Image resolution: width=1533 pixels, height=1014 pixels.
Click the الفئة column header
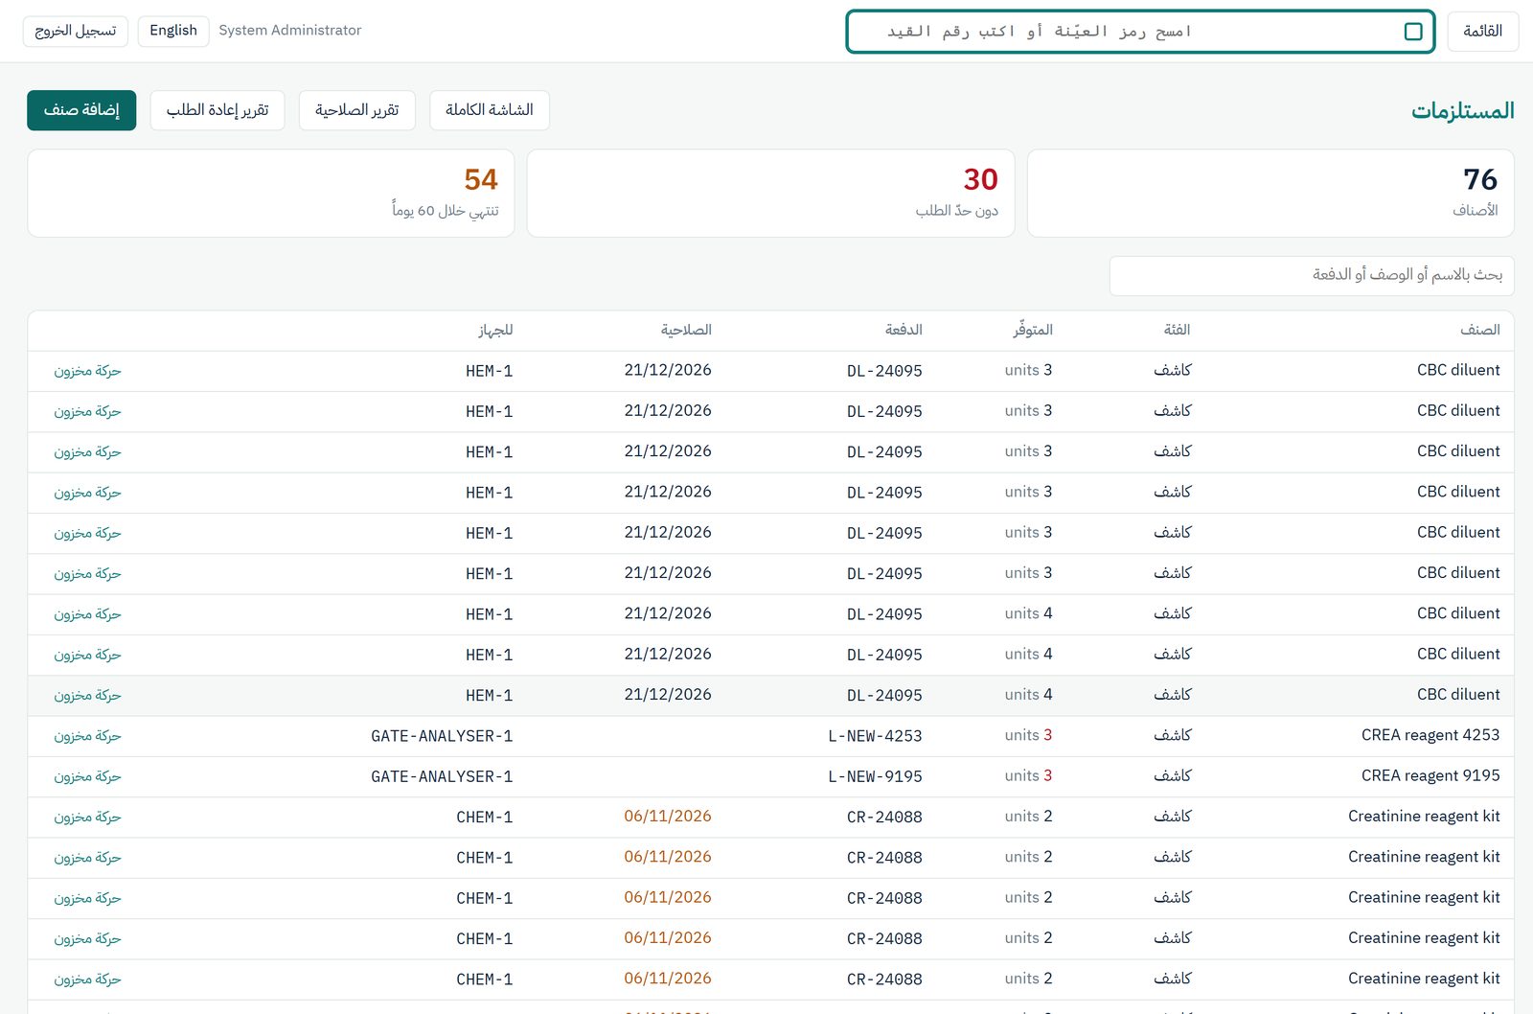click(x=1177, y=330)
